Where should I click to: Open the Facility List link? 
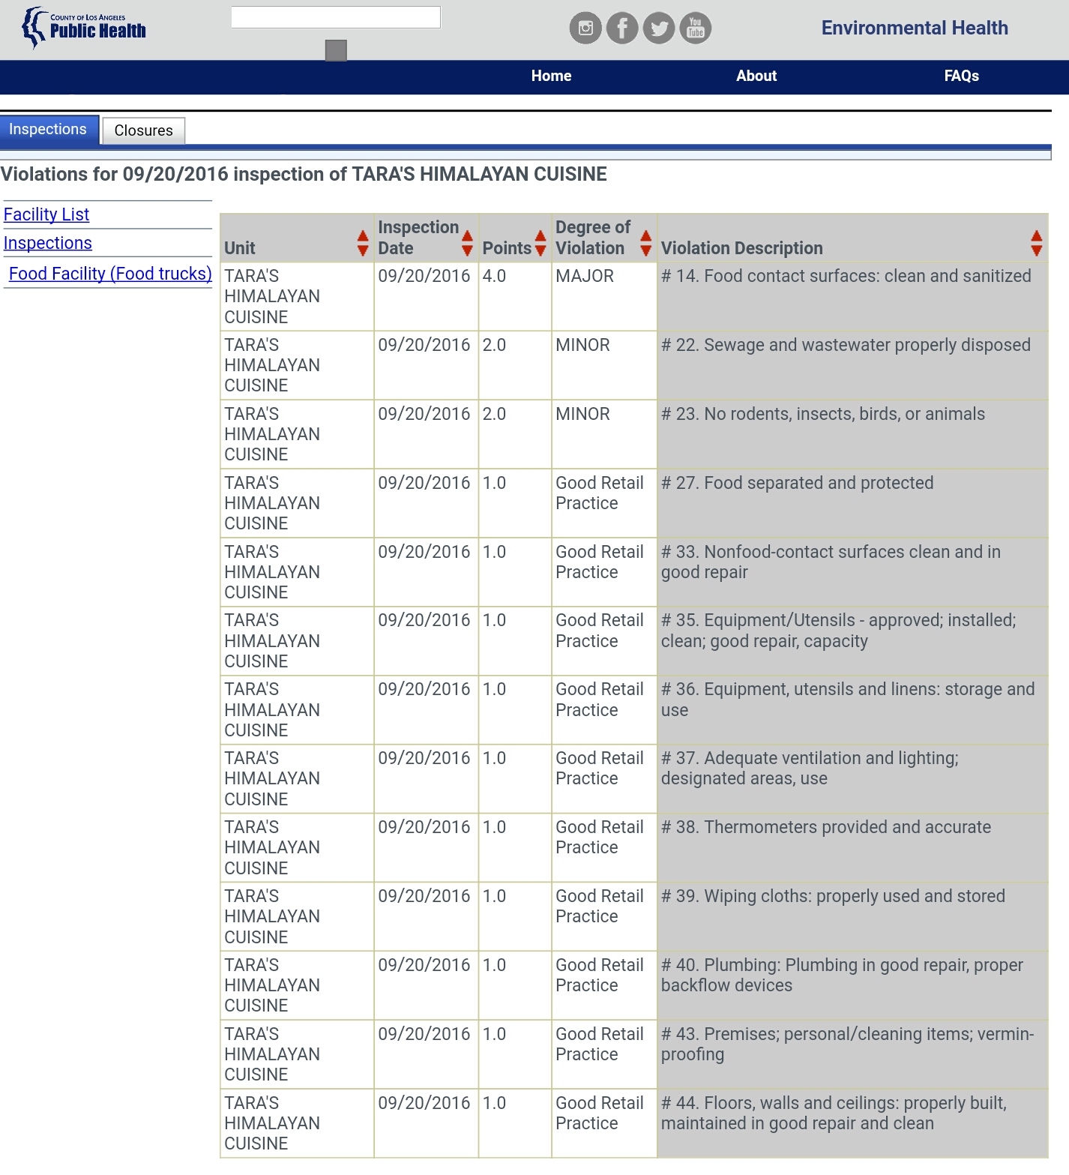[46, 214]
